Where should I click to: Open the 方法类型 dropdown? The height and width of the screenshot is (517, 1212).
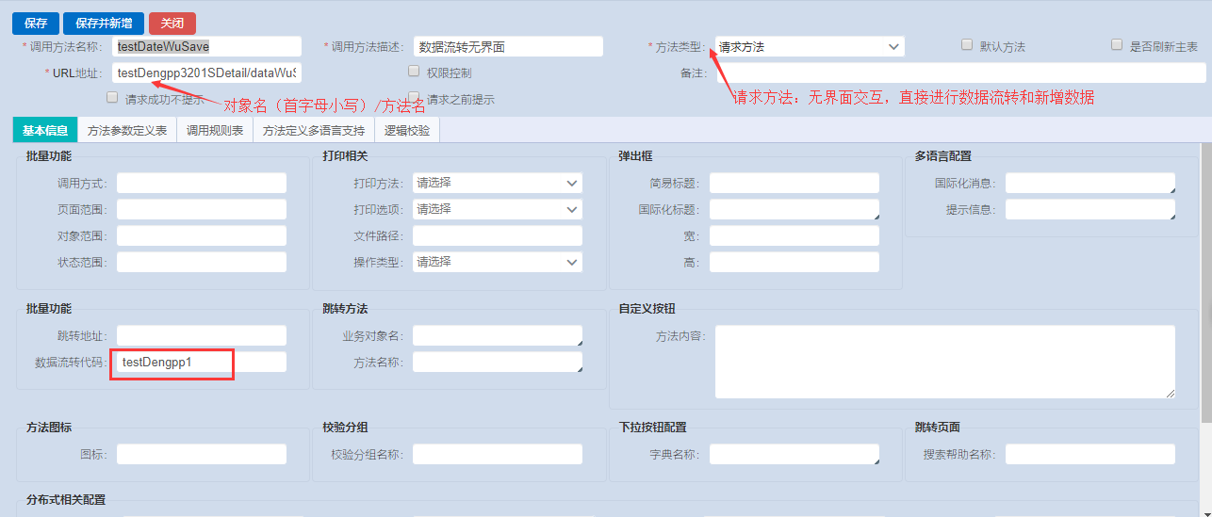(x=810, y=46)
